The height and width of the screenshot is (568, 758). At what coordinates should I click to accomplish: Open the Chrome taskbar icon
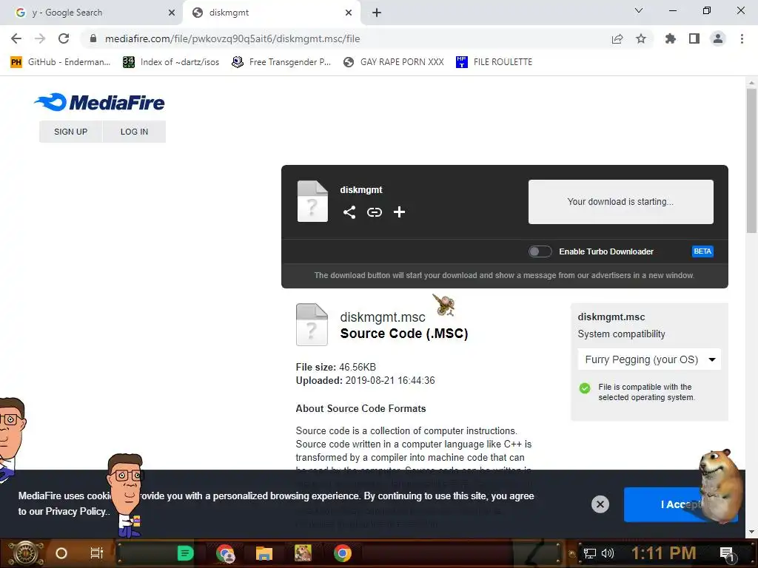coord(342,553)
